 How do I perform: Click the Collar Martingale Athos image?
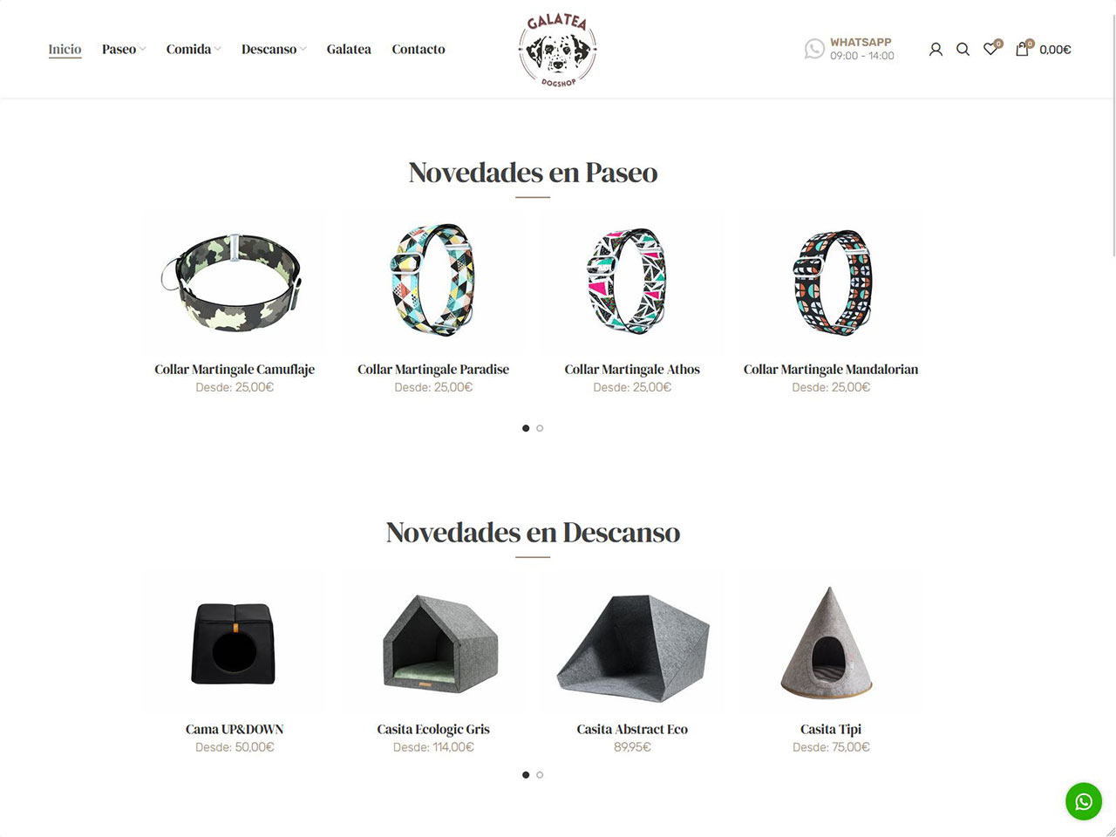click(x=632, y=282)
